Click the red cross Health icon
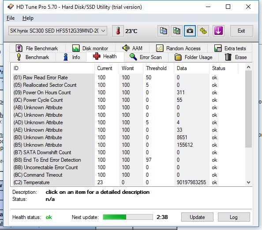262x230 pixels. click(x=97, y=56)
